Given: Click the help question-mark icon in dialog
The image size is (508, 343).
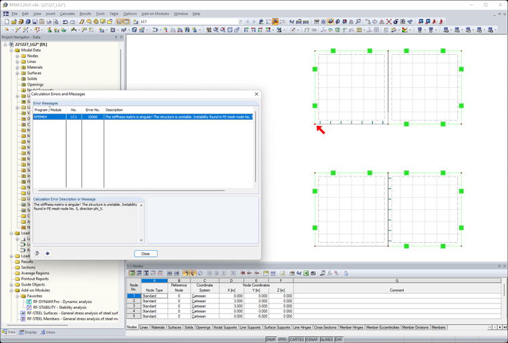Looking at the screenshot, I should coord(37,253).
